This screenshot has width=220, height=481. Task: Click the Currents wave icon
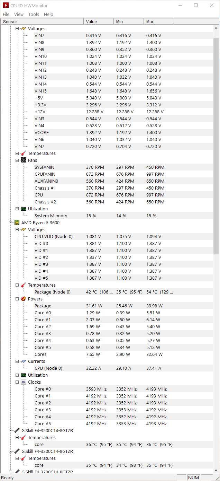24,361
